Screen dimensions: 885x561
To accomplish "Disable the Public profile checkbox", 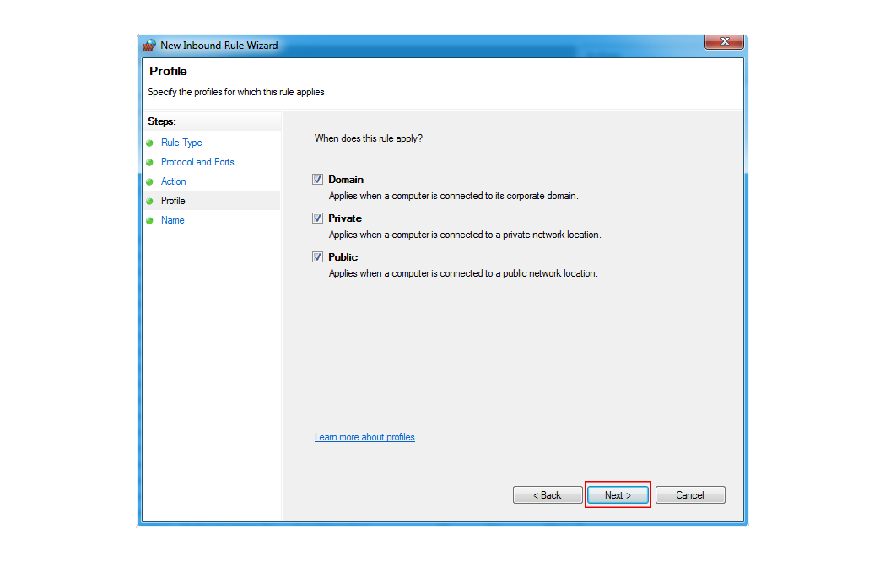I will pyautogui.click(x=318, y=257).
